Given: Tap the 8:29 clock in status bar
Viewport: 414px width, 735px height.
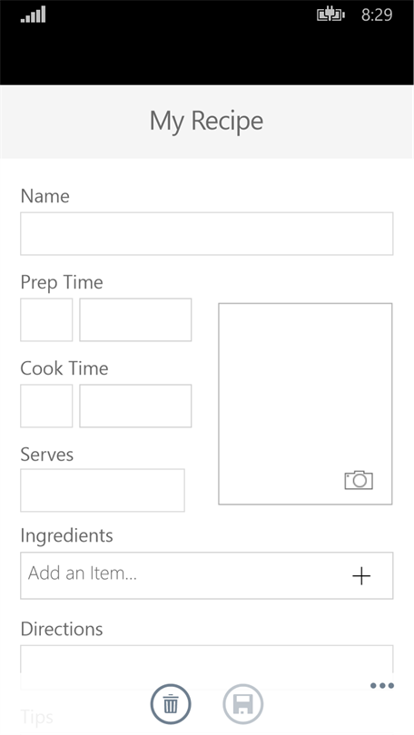Looking at the screenshot, I should click(377, 15).
